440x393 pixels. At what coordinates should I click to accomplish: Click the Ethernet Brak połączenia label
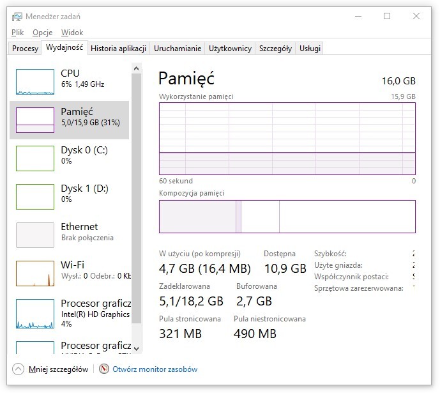[x=87, y=232]
